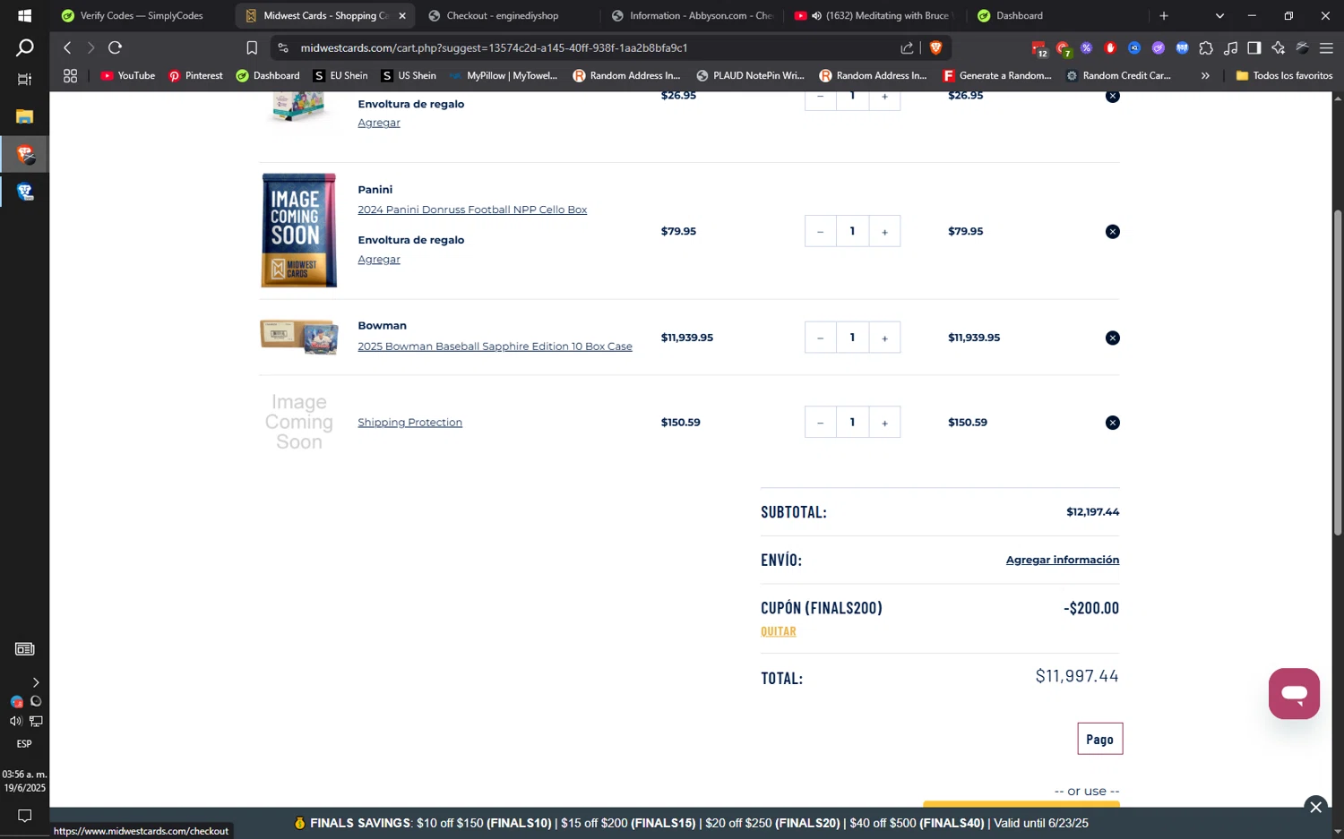
Task: Close the Midwest Cards tab
Action: (402, 16)
